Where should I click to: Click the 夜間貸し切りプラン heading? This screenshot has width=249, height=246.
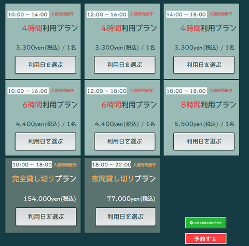124,179
